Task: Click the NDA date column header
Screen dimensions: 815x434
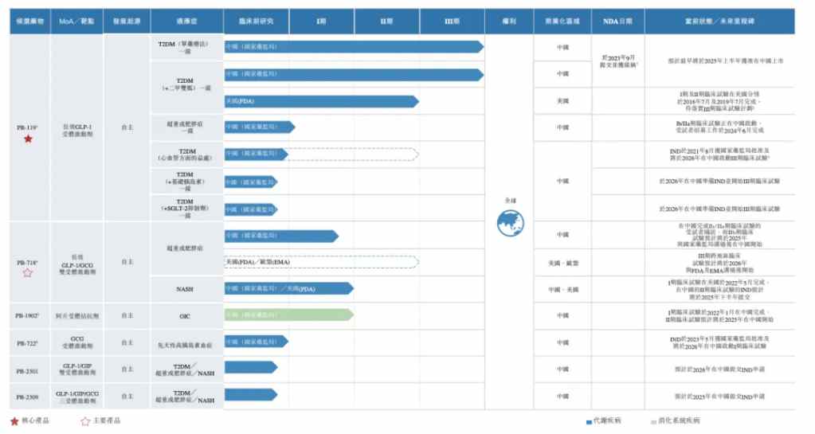Action: [617, 21]
